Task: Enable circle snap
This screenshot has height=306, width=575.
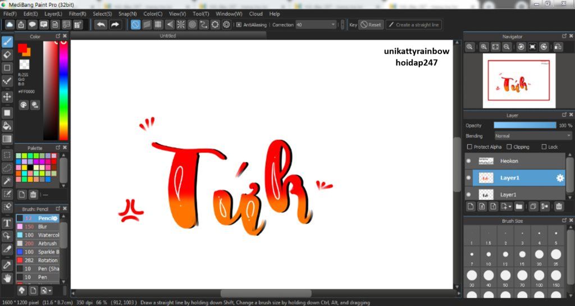Action: (x=193, y=25)
